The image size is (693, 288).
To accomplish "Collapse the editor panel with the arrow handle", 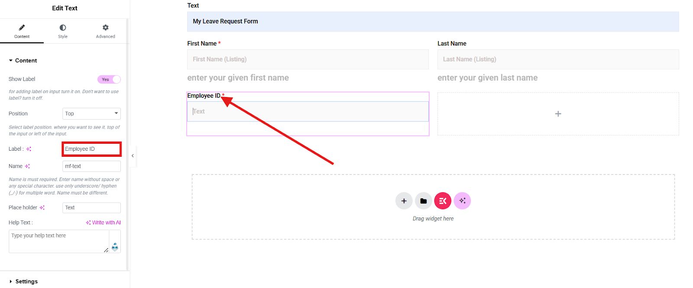I will [x=133, y=156].
